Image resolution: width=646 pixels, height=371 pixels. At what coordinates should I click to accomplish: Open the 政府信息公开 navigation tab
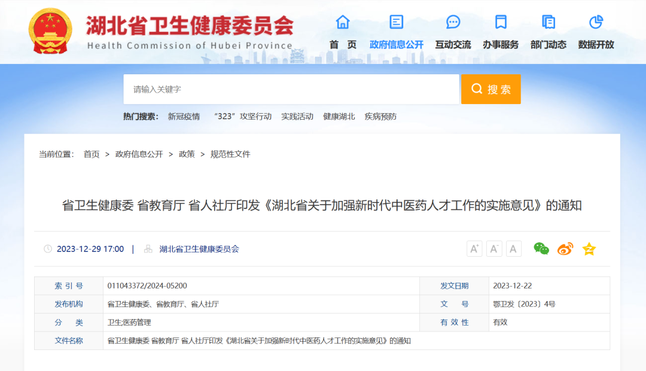(397, 44)
